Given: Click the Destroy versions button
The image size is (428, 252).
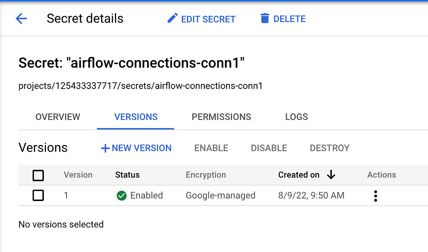Looking at the screenshot, I should pos(329,148).
